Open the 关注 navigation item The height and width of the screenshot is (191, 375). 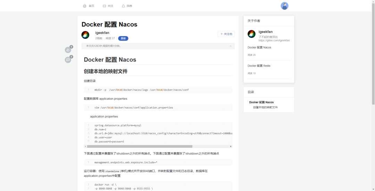pyautogui.click(x=110, y=6)
